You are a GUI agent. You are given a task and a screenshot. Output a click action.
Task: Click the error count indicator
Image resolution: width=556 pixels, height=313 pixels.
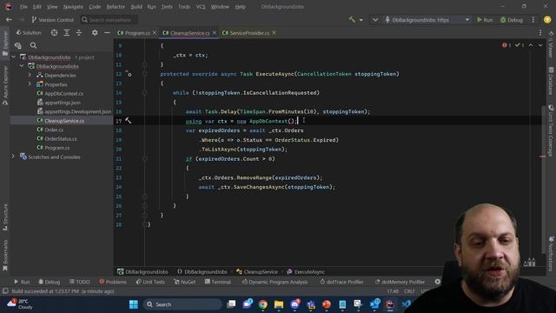click(506, 45)
